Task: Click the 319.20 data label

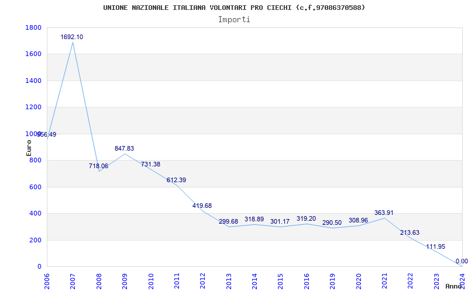Action: (306, 219)
